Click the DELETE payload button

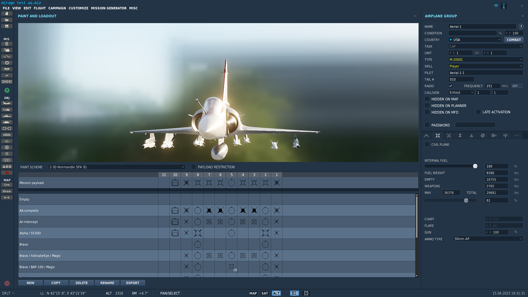click(x=82, y=283)
